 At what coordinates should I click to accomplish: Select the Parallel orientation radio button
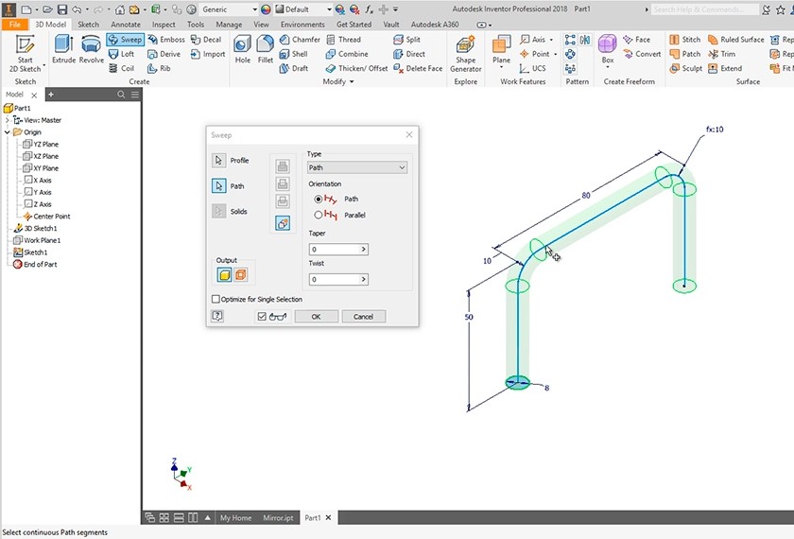319,216
